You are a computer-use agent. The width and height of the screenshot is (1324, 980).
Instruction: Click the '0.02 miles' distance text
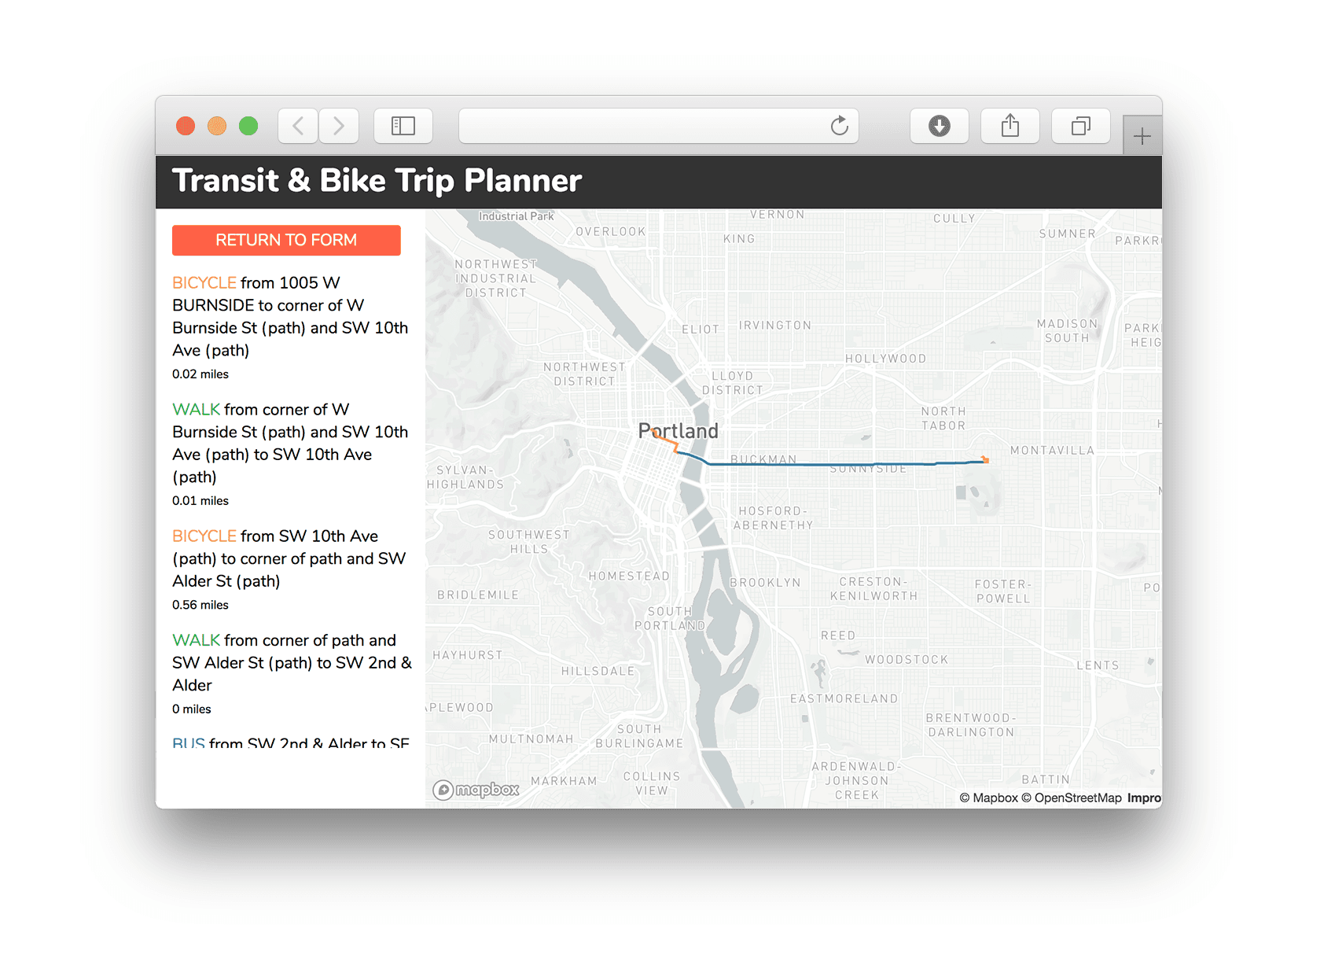point(200,374)
